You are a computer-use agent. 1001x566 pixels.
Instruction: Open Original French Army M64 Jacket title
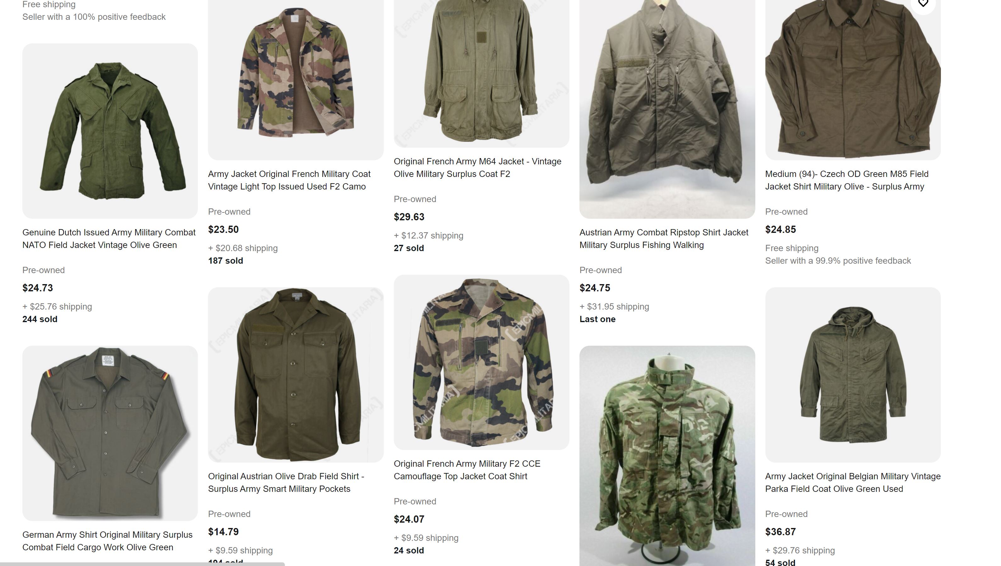pyautogui.click(x=477, y=168)
